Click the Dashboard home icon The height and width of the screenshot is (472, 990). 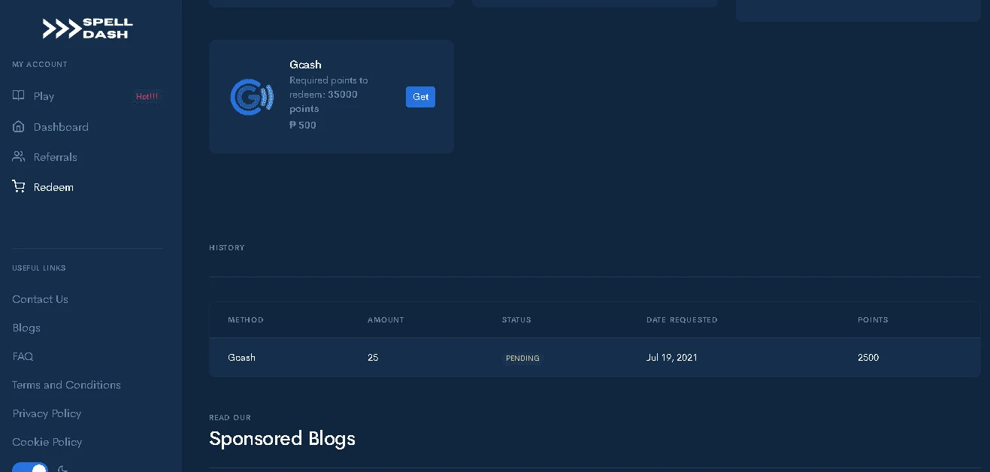point(19,127)
